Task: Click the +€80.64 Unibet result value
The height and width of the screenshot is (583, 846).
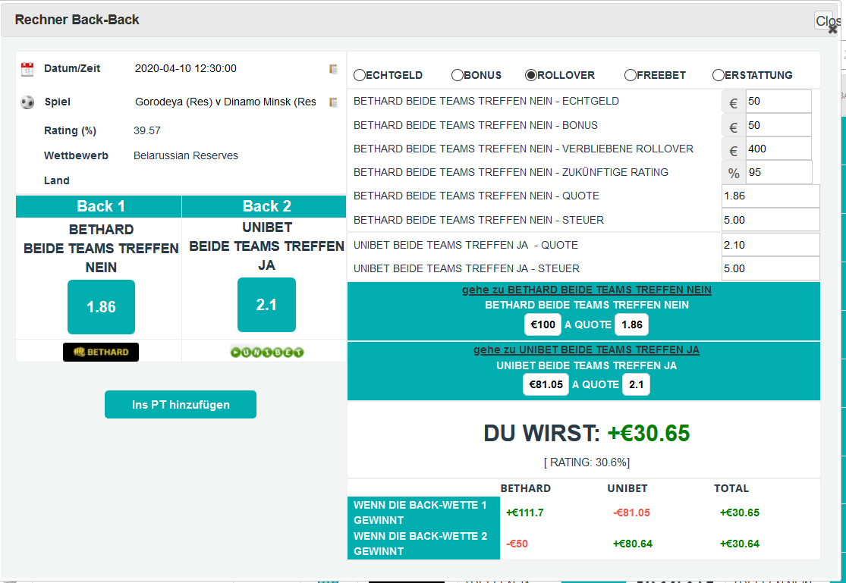Action: click(x=632, y=544)
